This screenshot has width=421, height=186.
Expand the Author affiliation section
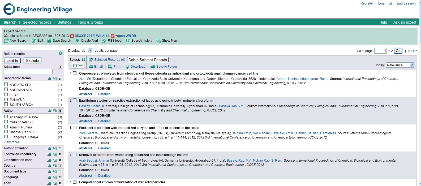tap(60, 149)
